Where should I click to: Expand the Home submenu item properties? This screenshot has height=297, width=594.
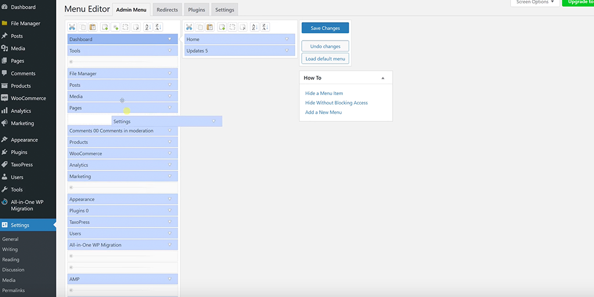coord(287,39)
